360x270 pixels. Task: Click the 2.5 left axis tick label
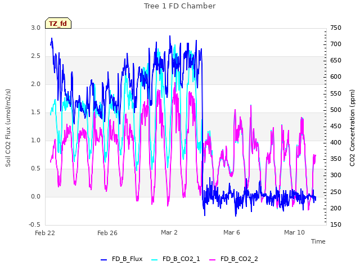click(x=36, y=56)
